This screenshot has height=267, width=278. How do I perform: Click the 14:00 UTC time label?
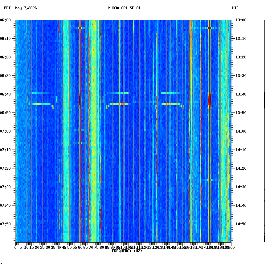[241, 131]
